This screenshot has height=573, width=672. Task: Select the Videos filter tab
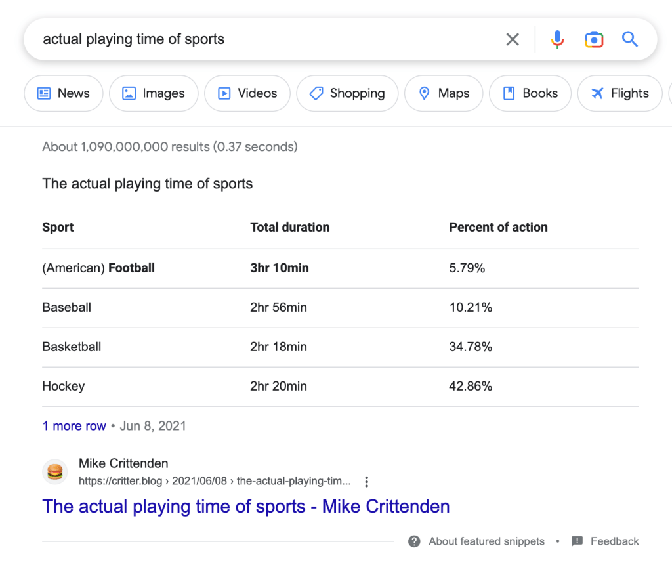point(247,93)
